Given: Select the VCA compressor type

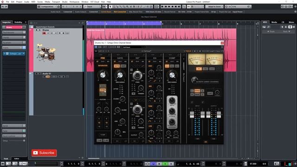Looking at the screenshot, I should (x=167, y=66).
